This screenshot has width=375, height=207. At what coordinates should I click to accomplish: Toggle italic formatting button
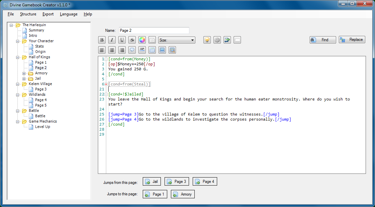112,40
